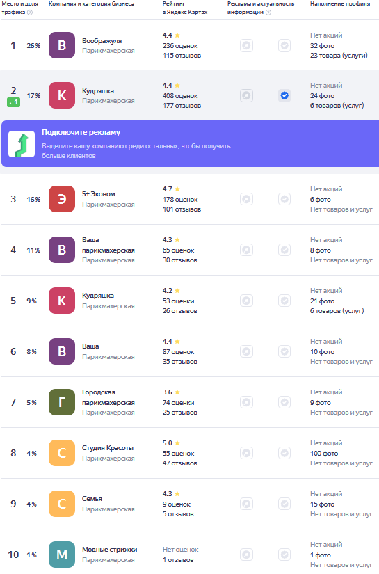Click the orange С avatar of Студия Красоты
This screenshot has height=574, width=379.
click(x=62, y=453)
